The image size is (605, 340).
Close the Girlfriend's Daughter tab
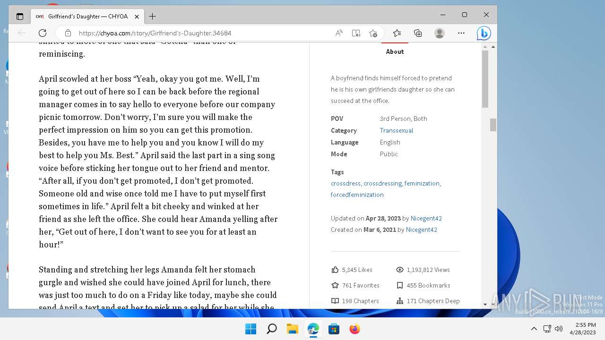pyautogui.click(x=137, y=17)
